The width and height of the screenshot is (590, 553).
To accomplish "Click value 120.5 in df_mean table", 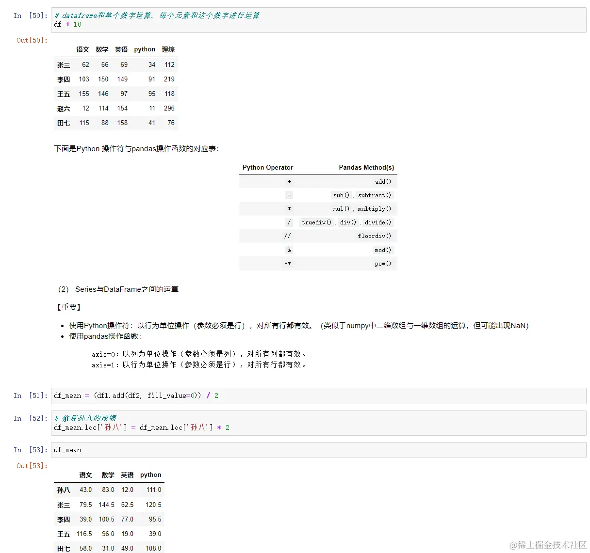I will click(153, 505).
